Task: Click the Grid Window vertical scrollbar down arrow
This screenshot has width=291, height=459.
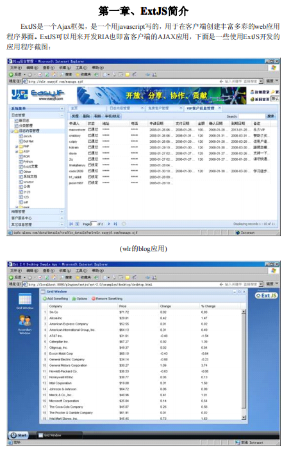Action: click(244, 417)
